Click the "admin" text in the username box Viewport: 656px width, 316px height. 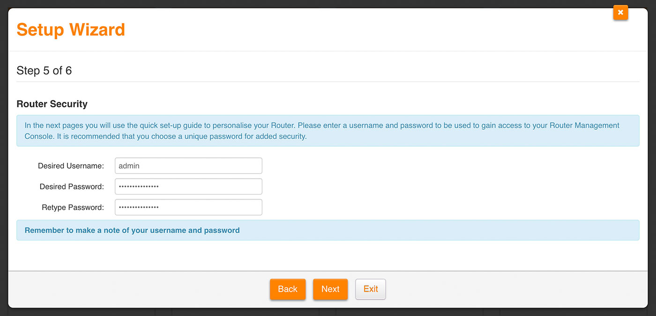coord(129,166)
